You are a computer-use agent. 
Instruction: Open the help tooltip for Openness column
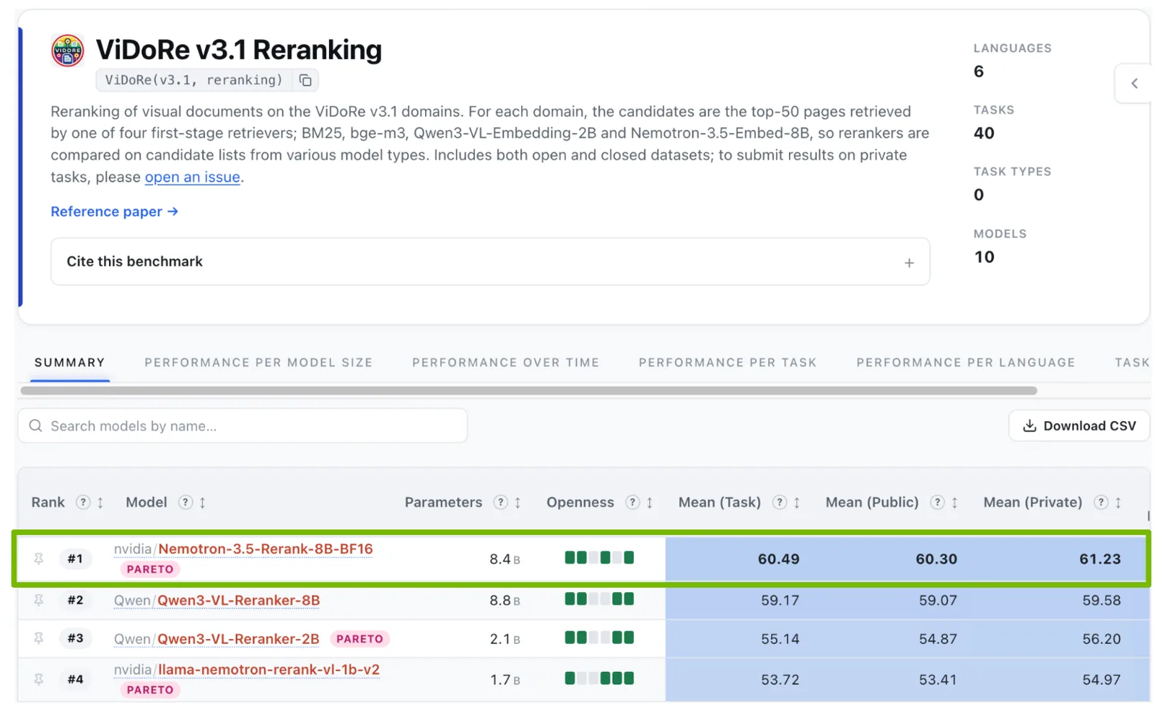coord(632,502)
